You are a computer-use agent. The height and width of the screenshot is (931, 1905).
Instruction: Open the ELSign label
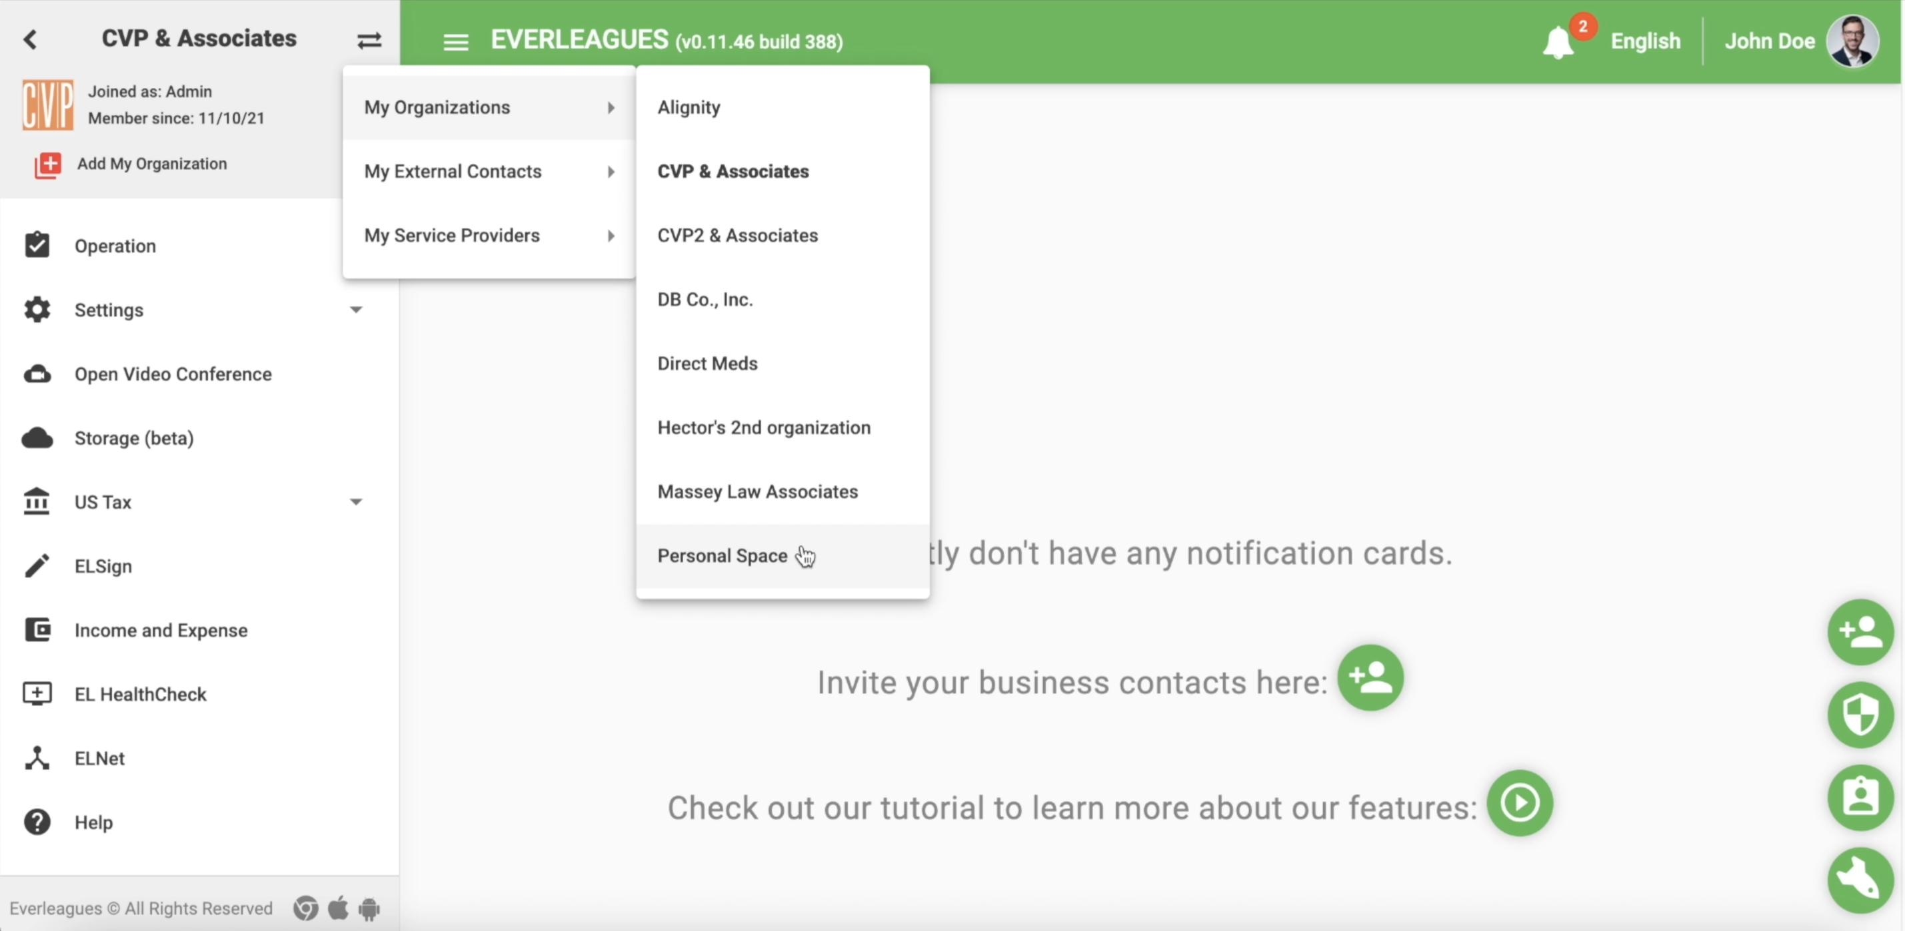point(103,567)
